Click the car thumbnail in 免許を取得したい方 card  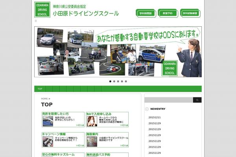48,121
